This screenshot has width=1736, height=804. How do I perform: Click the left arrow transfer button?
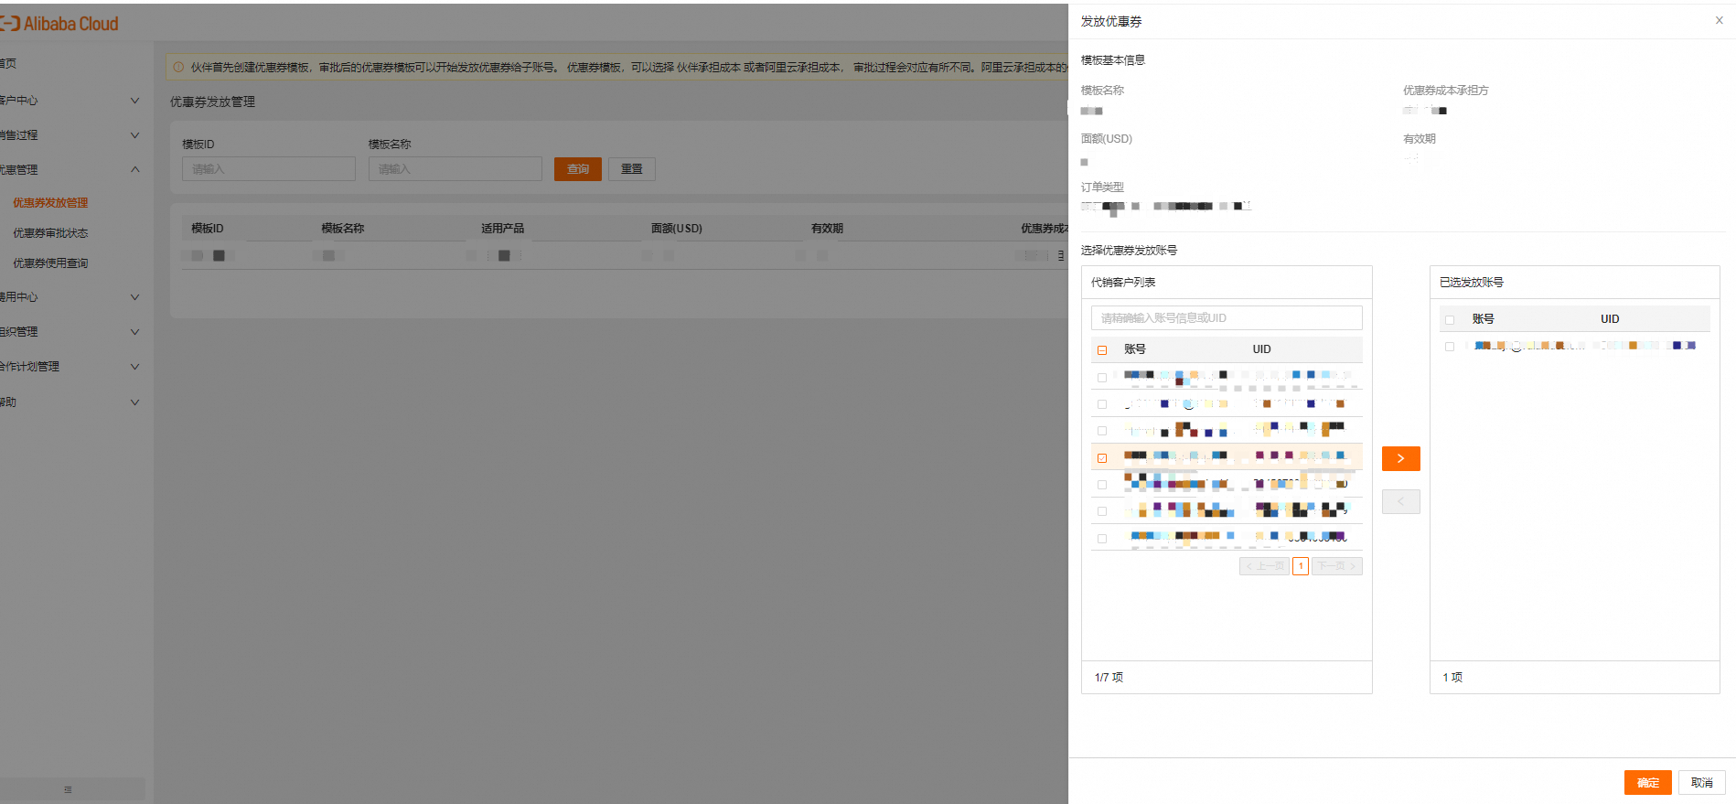click(x=1400, y=501)
